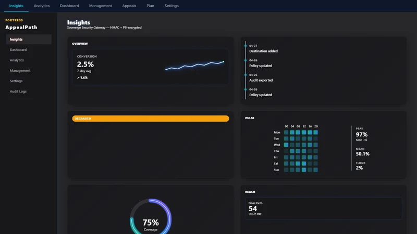This screenshot has height=234, width=417.
Task: Click the Tue 04 heatmap cell
Action: (292, 138)
